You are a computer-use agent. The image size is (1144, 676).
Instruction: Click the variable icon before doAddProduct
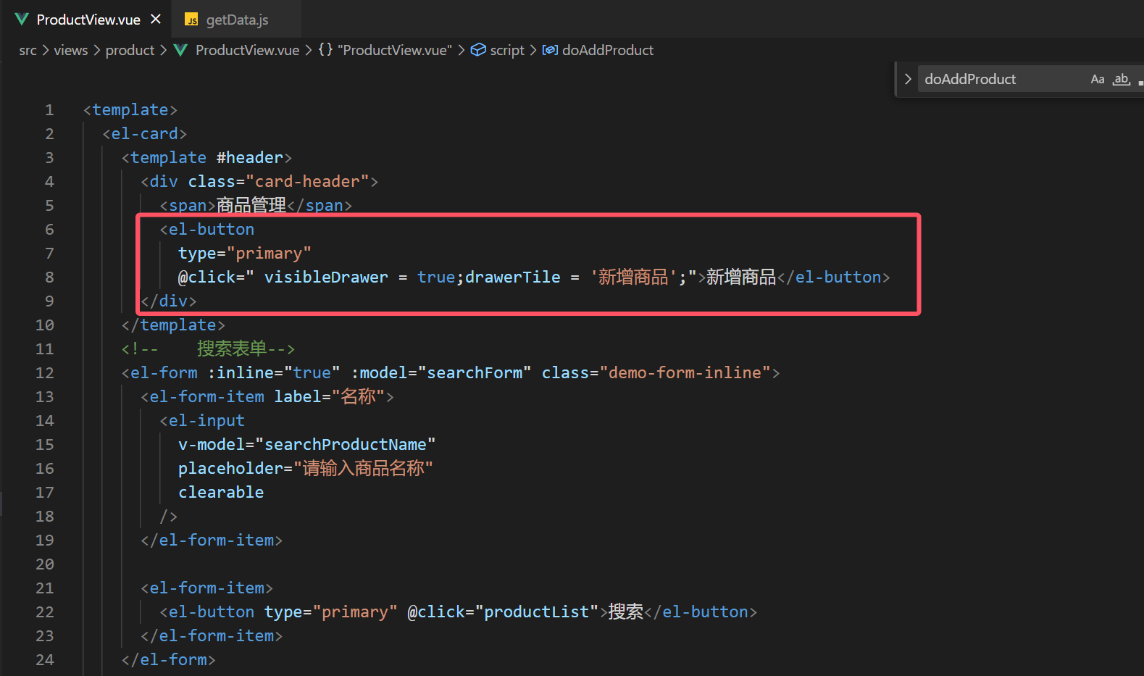pyautogui.click(x=550, y=50)
